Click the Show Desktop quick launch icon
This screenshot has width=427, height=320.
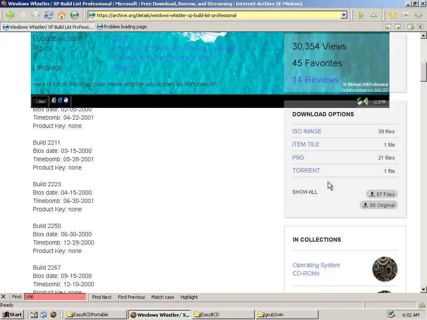(34, 315)
